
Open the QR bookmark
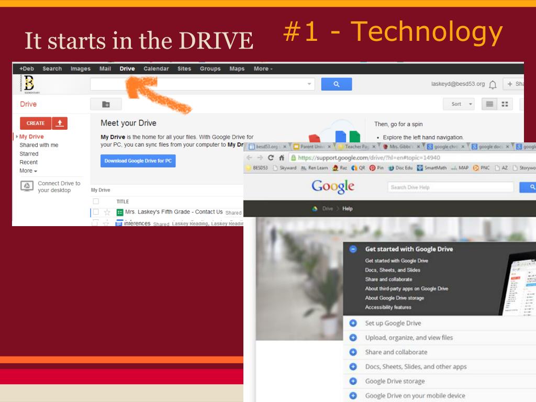click(x=358, y=168)
